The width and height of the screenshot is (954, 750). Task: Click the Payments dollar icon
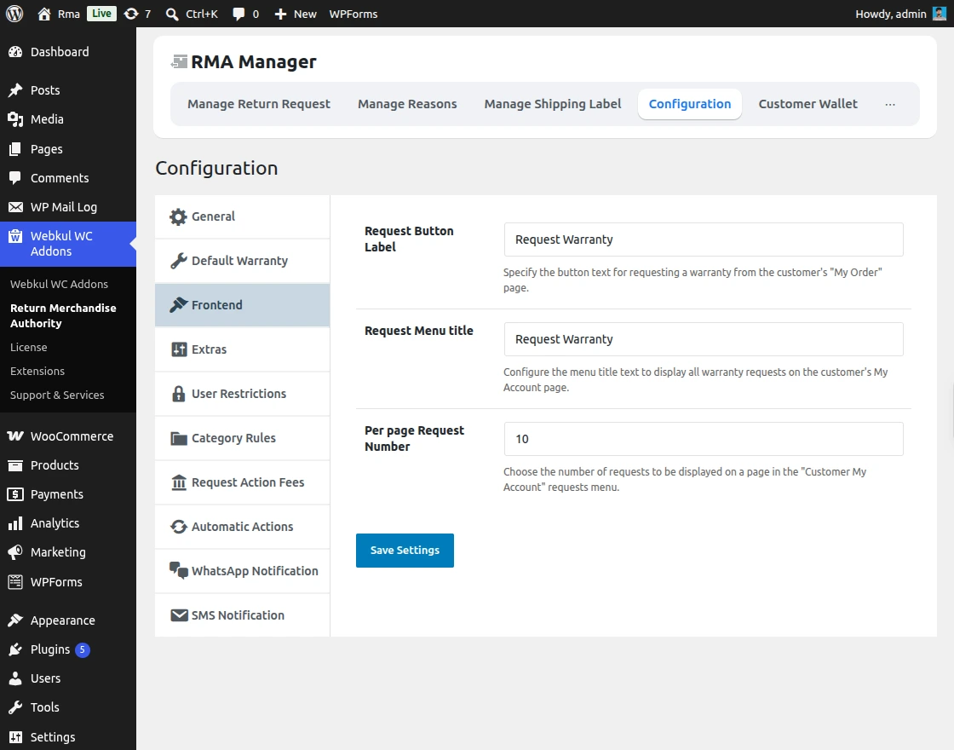pos(15,494)
